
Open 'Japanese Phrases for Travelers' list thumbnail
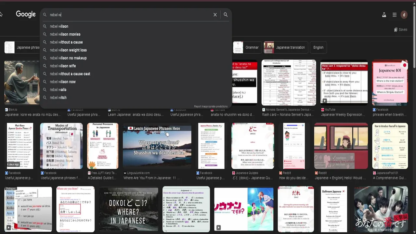pyautogui.click(x=211, y=146)
